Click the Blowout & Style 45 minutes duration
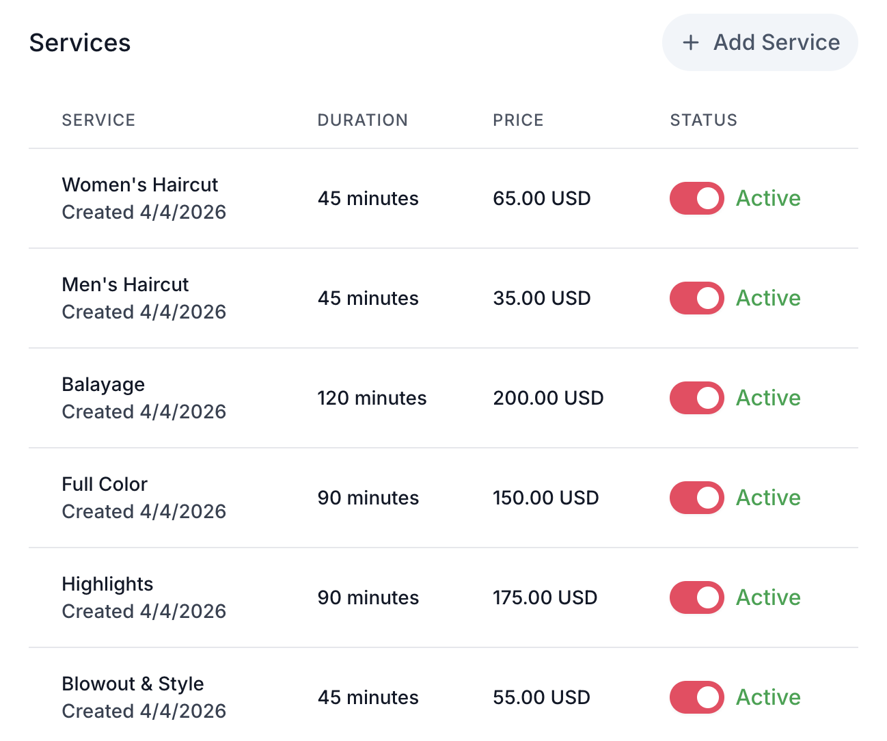 (368, 697)
